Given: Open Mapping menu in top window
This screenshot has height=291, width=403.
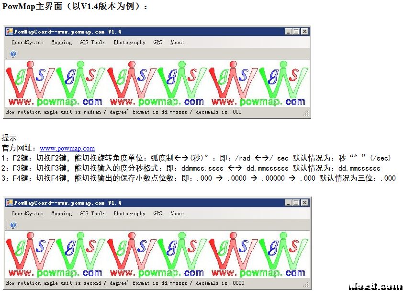Looking at the screenshot, I should click(x=61, y=43).
